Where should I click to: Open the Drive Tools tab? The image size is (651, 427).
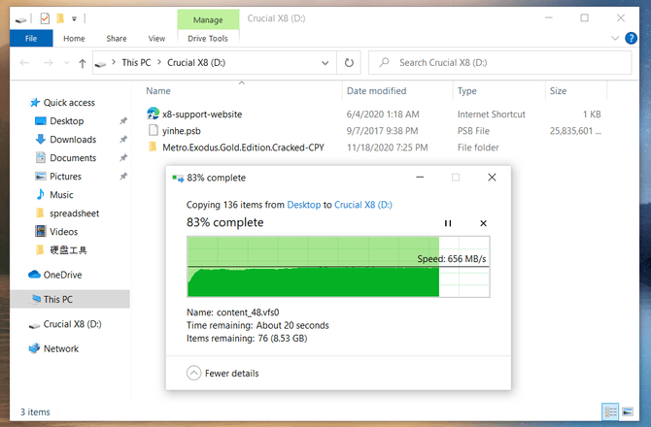[208, 39]
